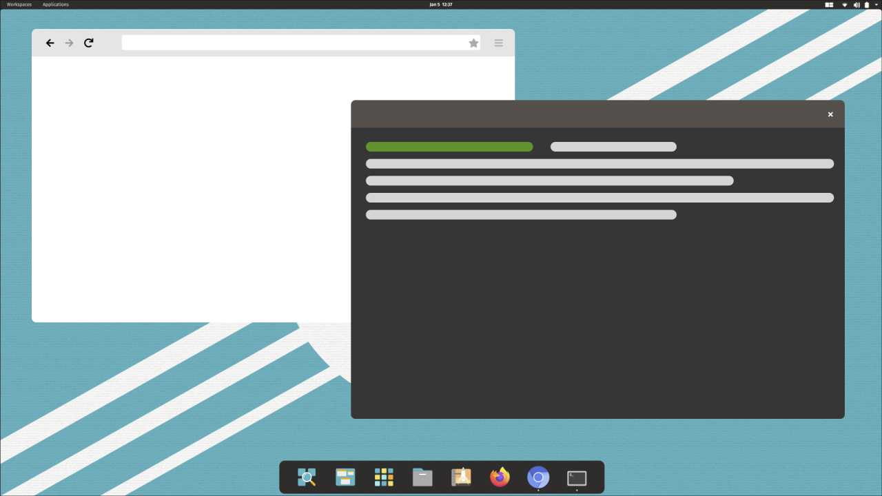Close the dark gray window

pyautogui.click(x=830, y=114)
